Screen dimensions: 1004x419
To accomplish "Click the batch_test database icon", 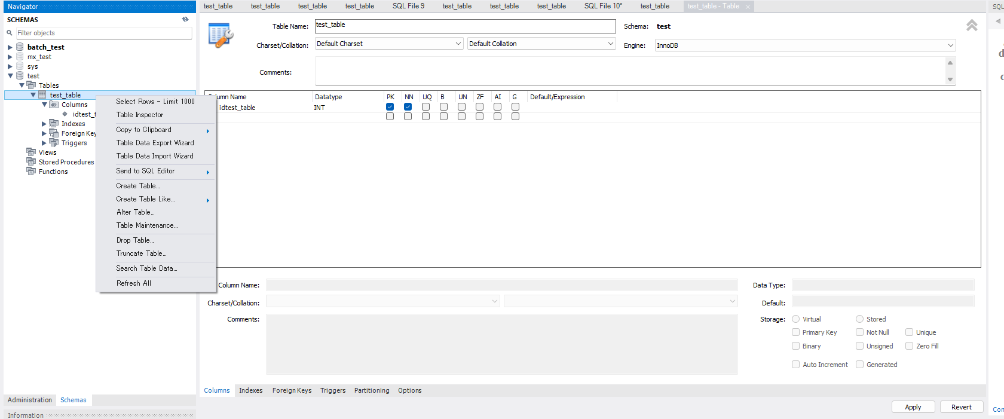I will click(x=20, y=47).
